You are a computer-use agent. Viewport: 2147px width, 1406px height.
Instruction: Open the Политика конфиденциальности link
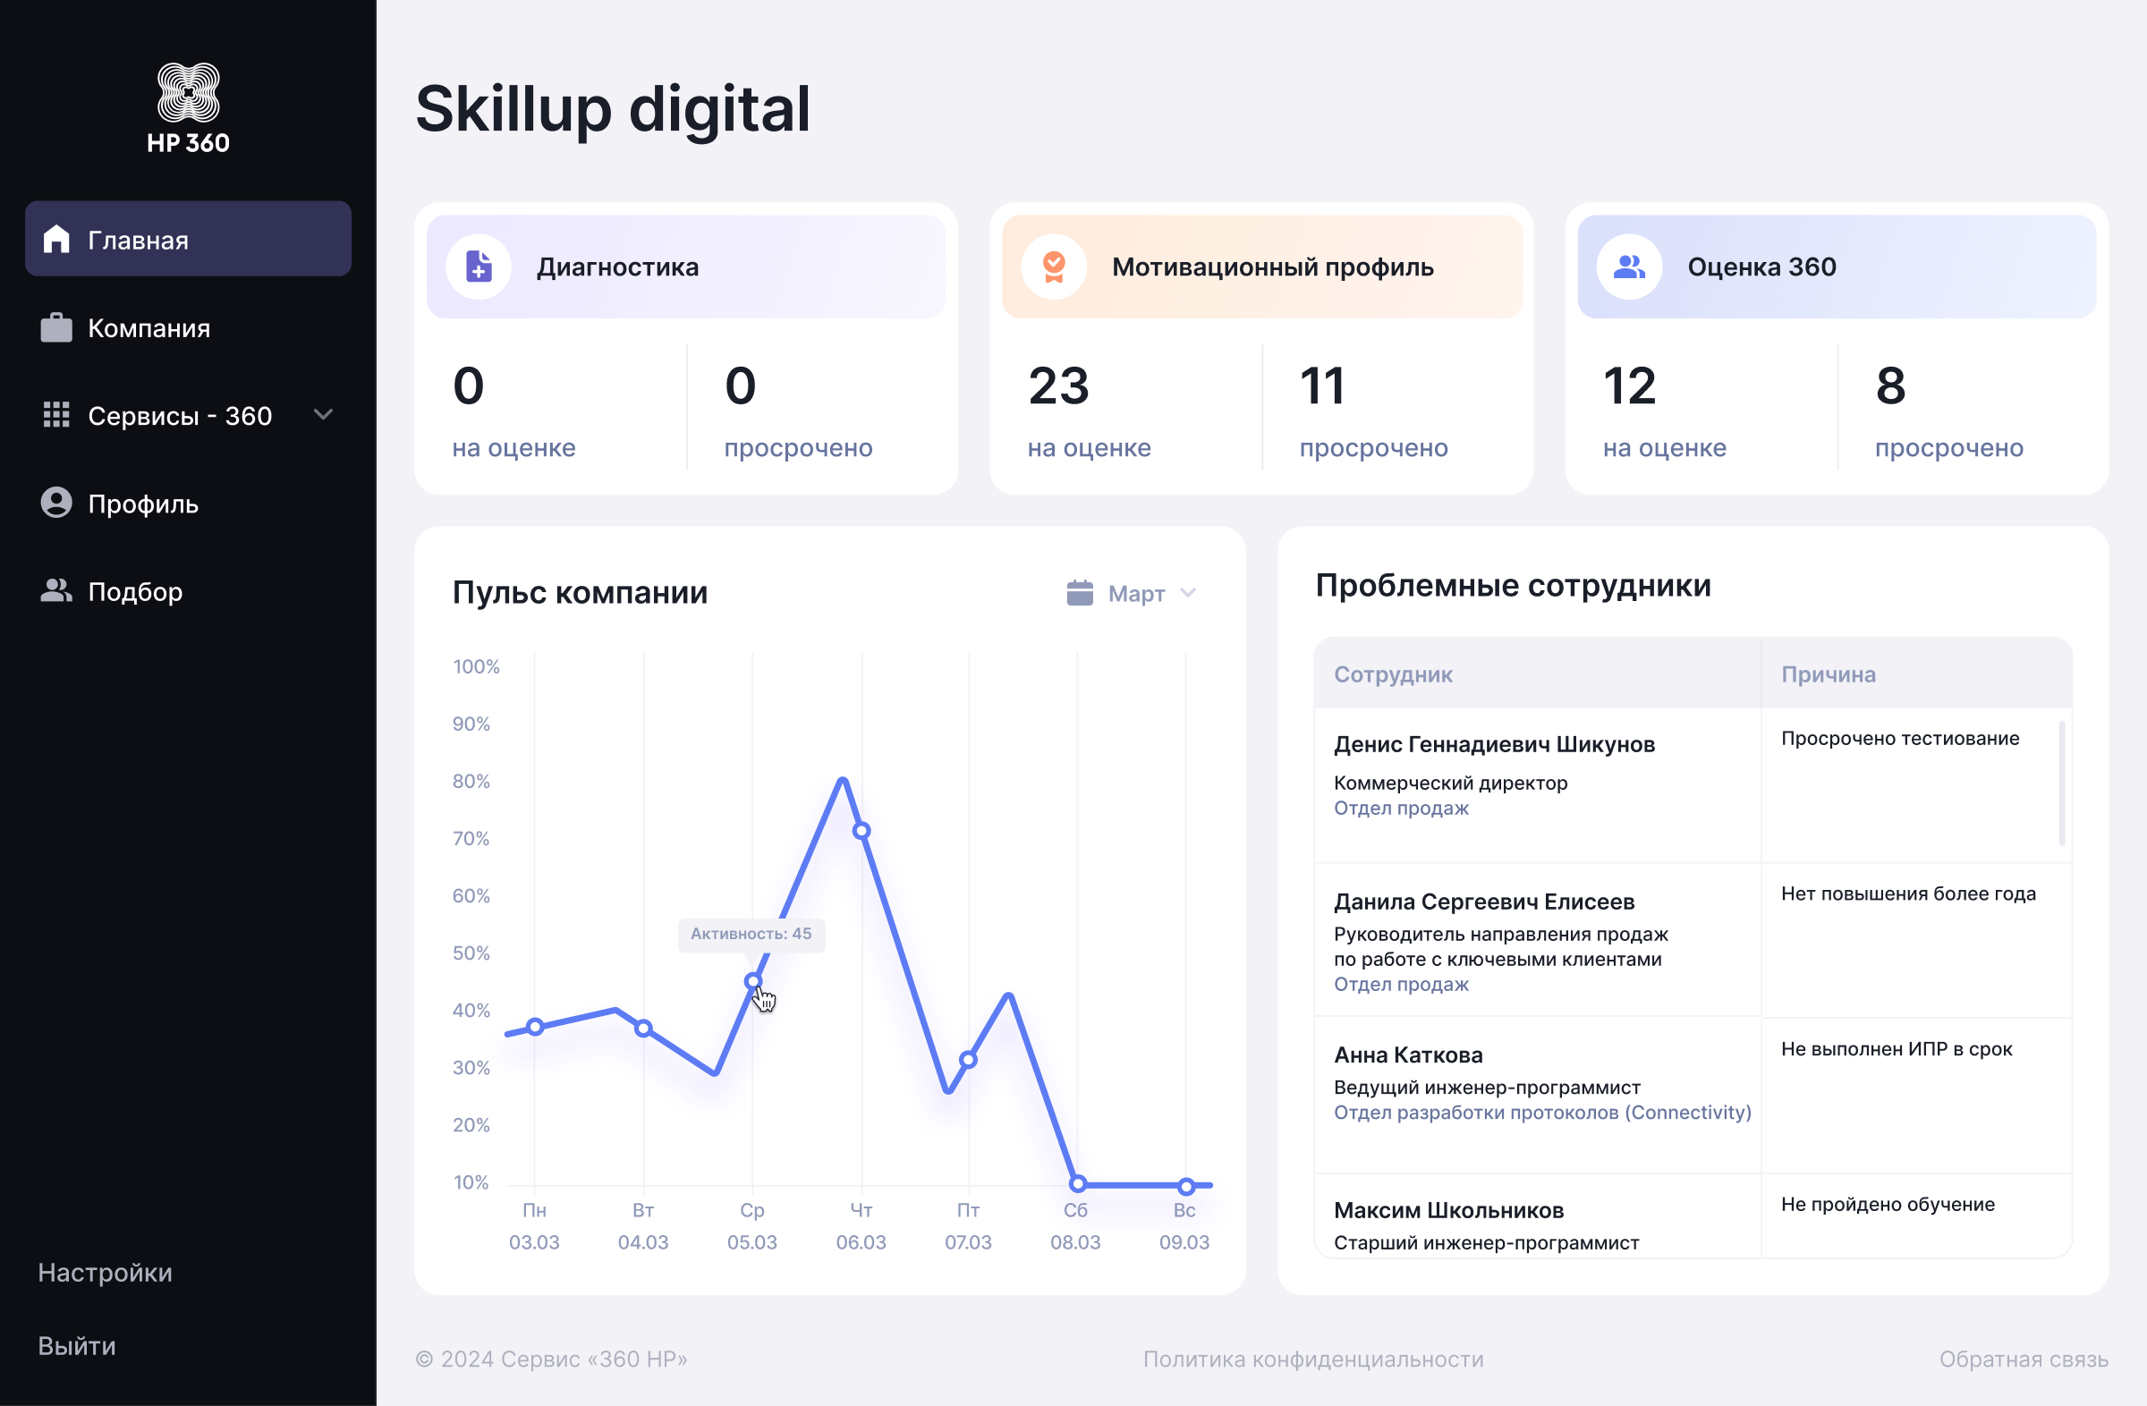click(x=1312, y=1359)
